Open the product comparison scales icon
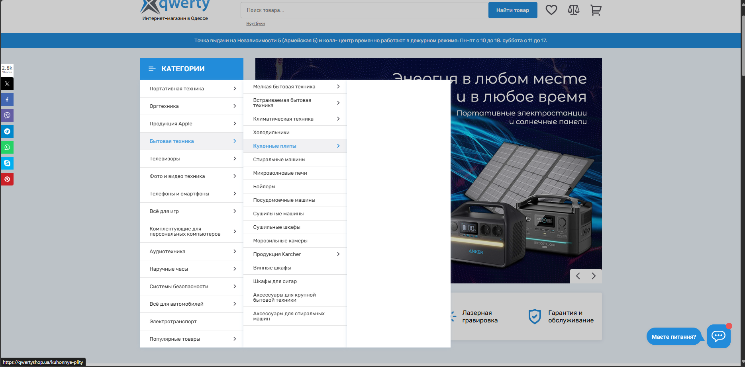The image size is (745, 367). (573, 10)
